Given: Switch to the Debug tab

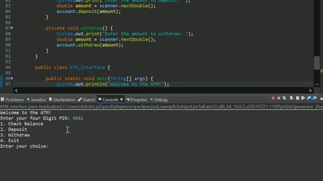Looking at the screenshot, I should [158, 100].
